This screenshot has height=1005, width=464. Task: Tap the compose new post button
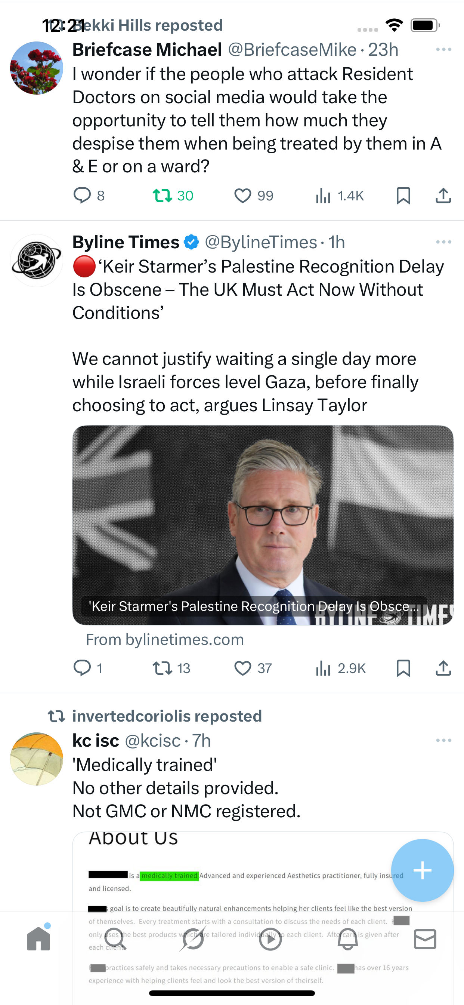click(x=422, y=870)
